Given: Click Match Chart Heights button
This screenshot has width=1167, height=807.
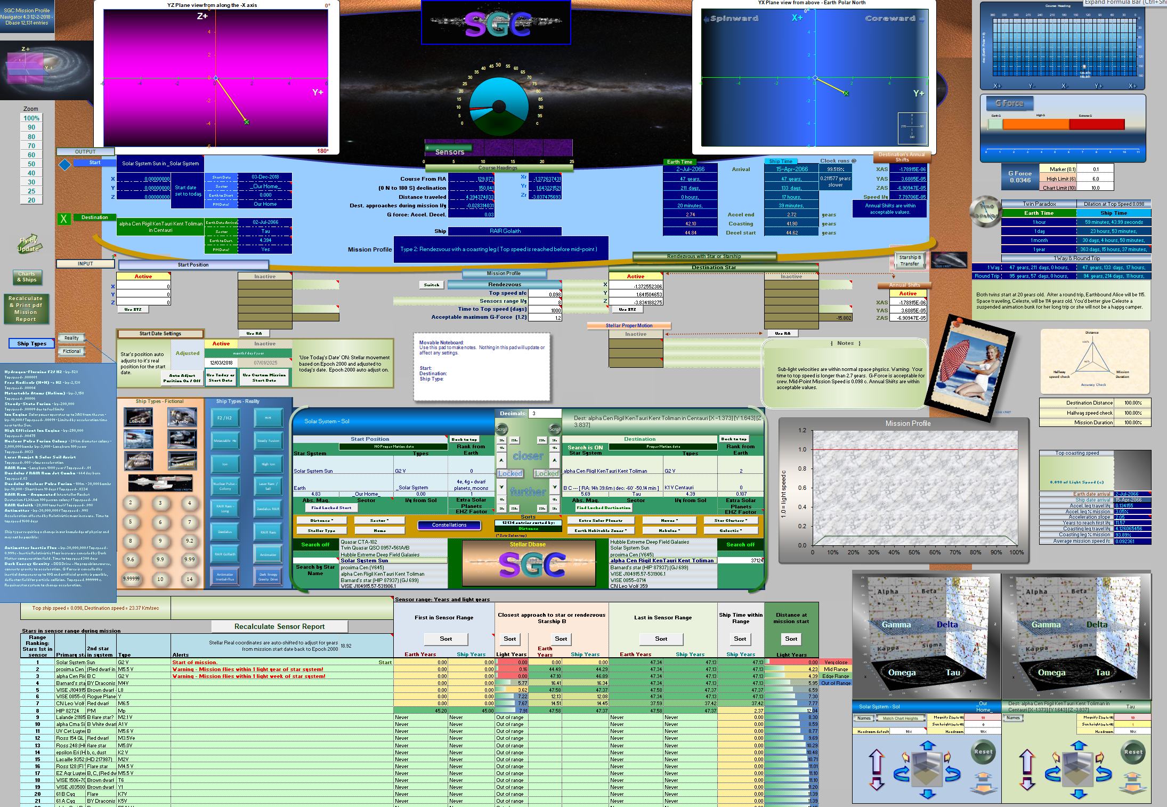Looking at the screenshot, I should 900,718.
